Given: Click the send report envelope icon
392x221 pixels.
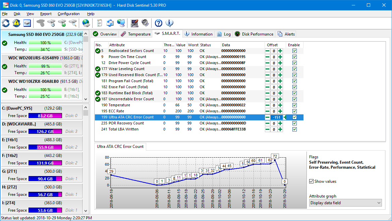Looking at the screenshot, I should pyautogui.click(x=110, y=23).
